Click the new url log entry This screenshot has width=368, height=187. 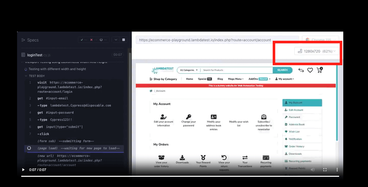point(74,161)
